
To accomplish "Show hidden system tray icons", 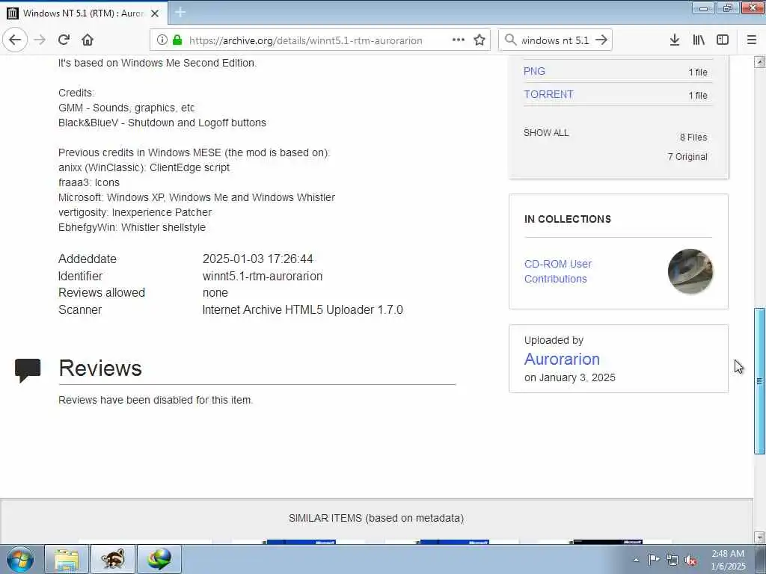I will 636,560.
